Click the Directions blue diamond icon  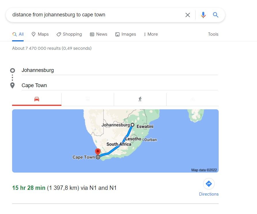point(209,184)
